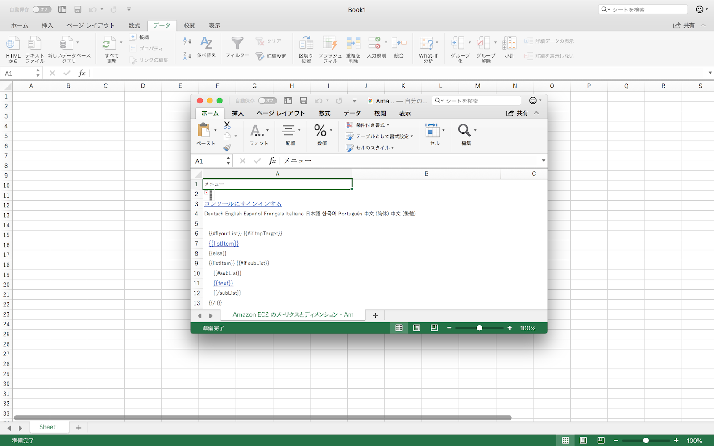Click zoom slider in front window
Image resolution: width=714 pixels, height=446 pixels.
(479, 328)
